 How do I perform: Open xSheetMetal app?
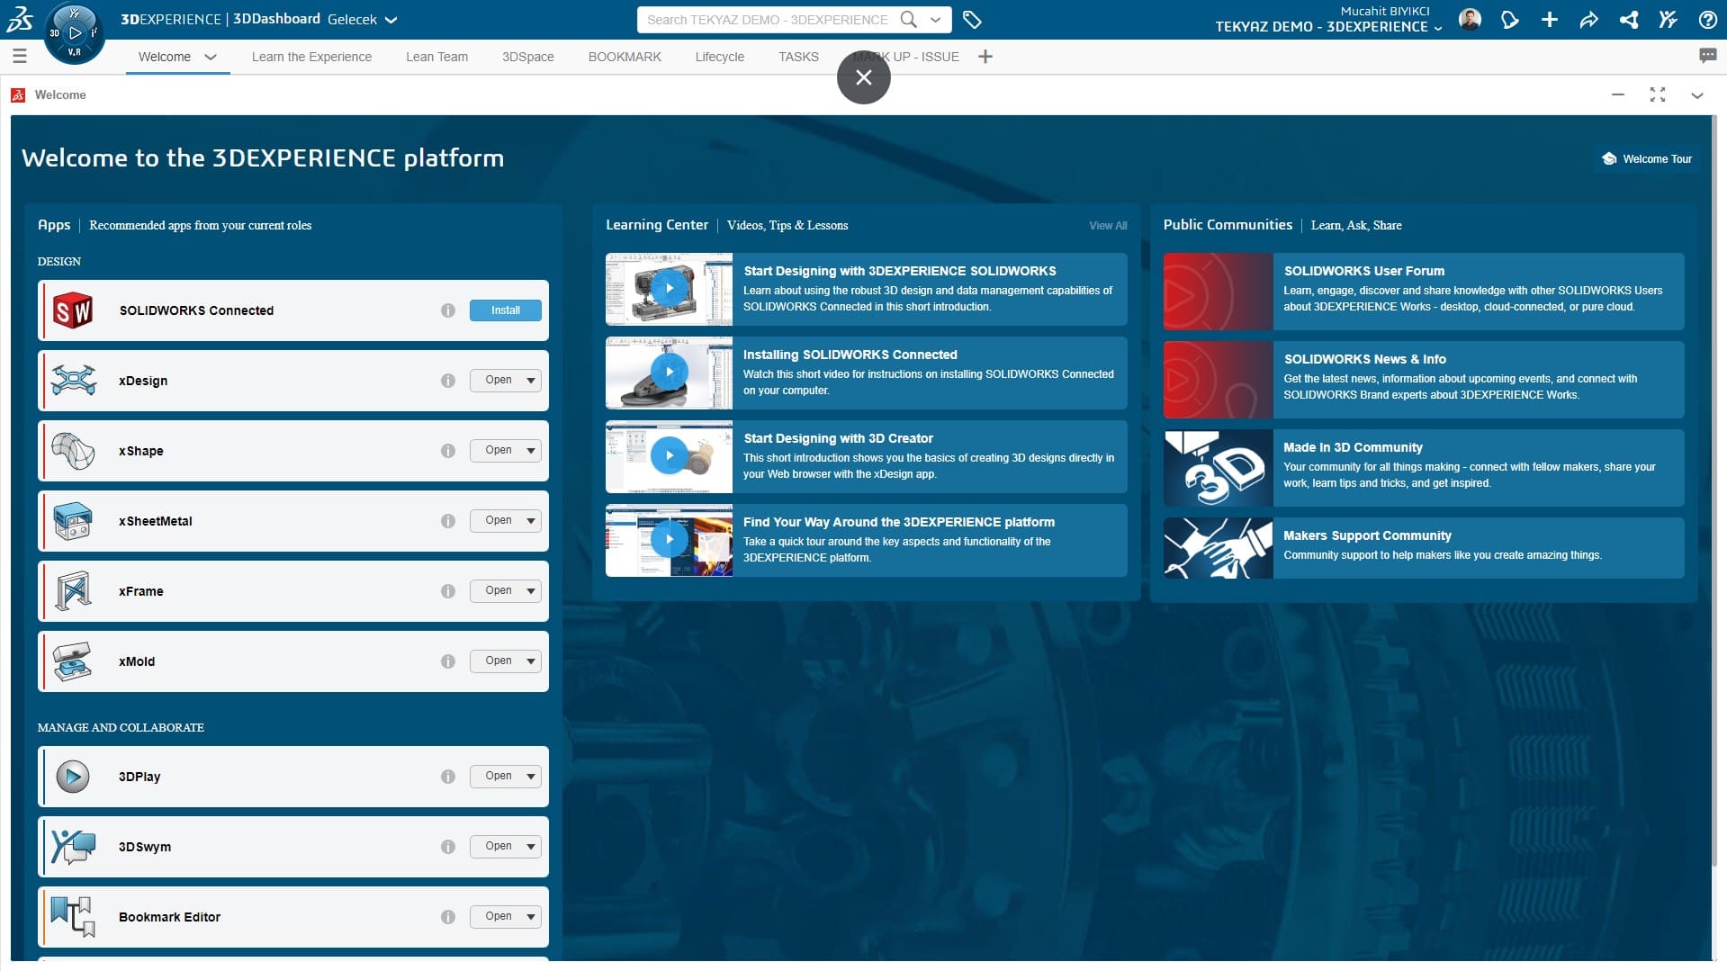tap(498, 521)
